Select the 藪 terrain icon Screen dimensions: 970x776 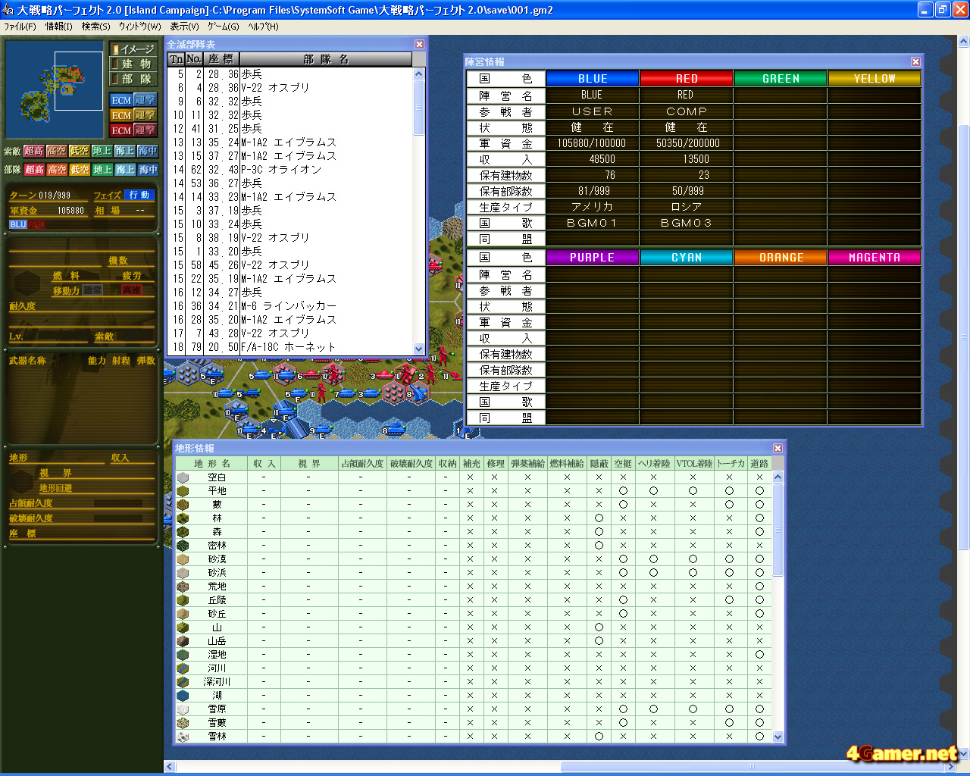(183, 505)
